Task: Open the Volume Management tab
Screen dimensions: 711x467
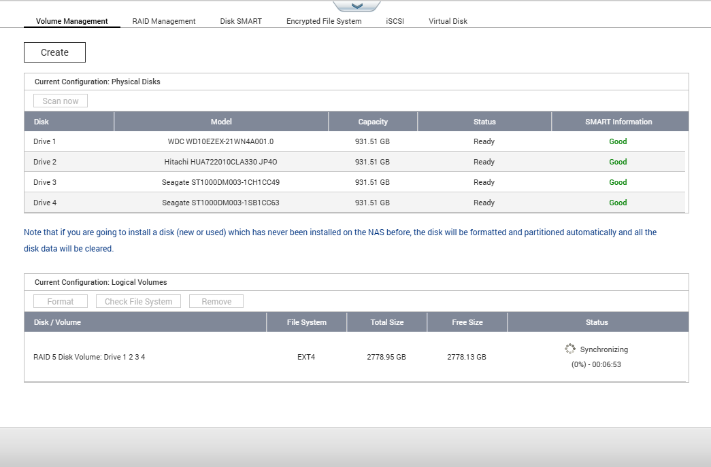Action: click(71, 21)
